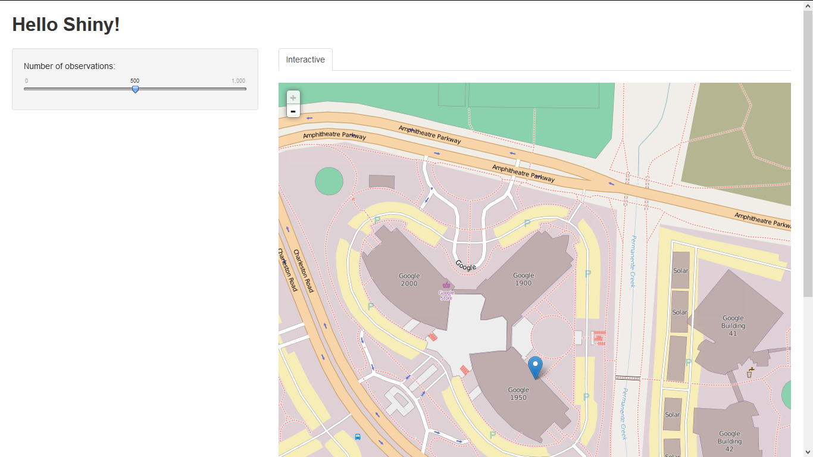Click the "Google Building 42" label

[x=730, y=442]
